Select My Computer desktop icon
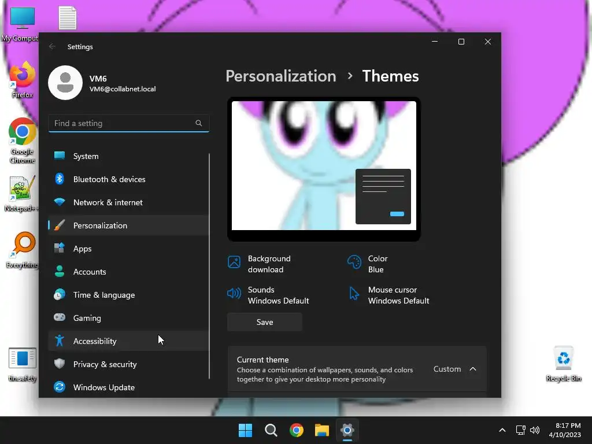Viewport: 592px width, 444px height. (21, 24)
